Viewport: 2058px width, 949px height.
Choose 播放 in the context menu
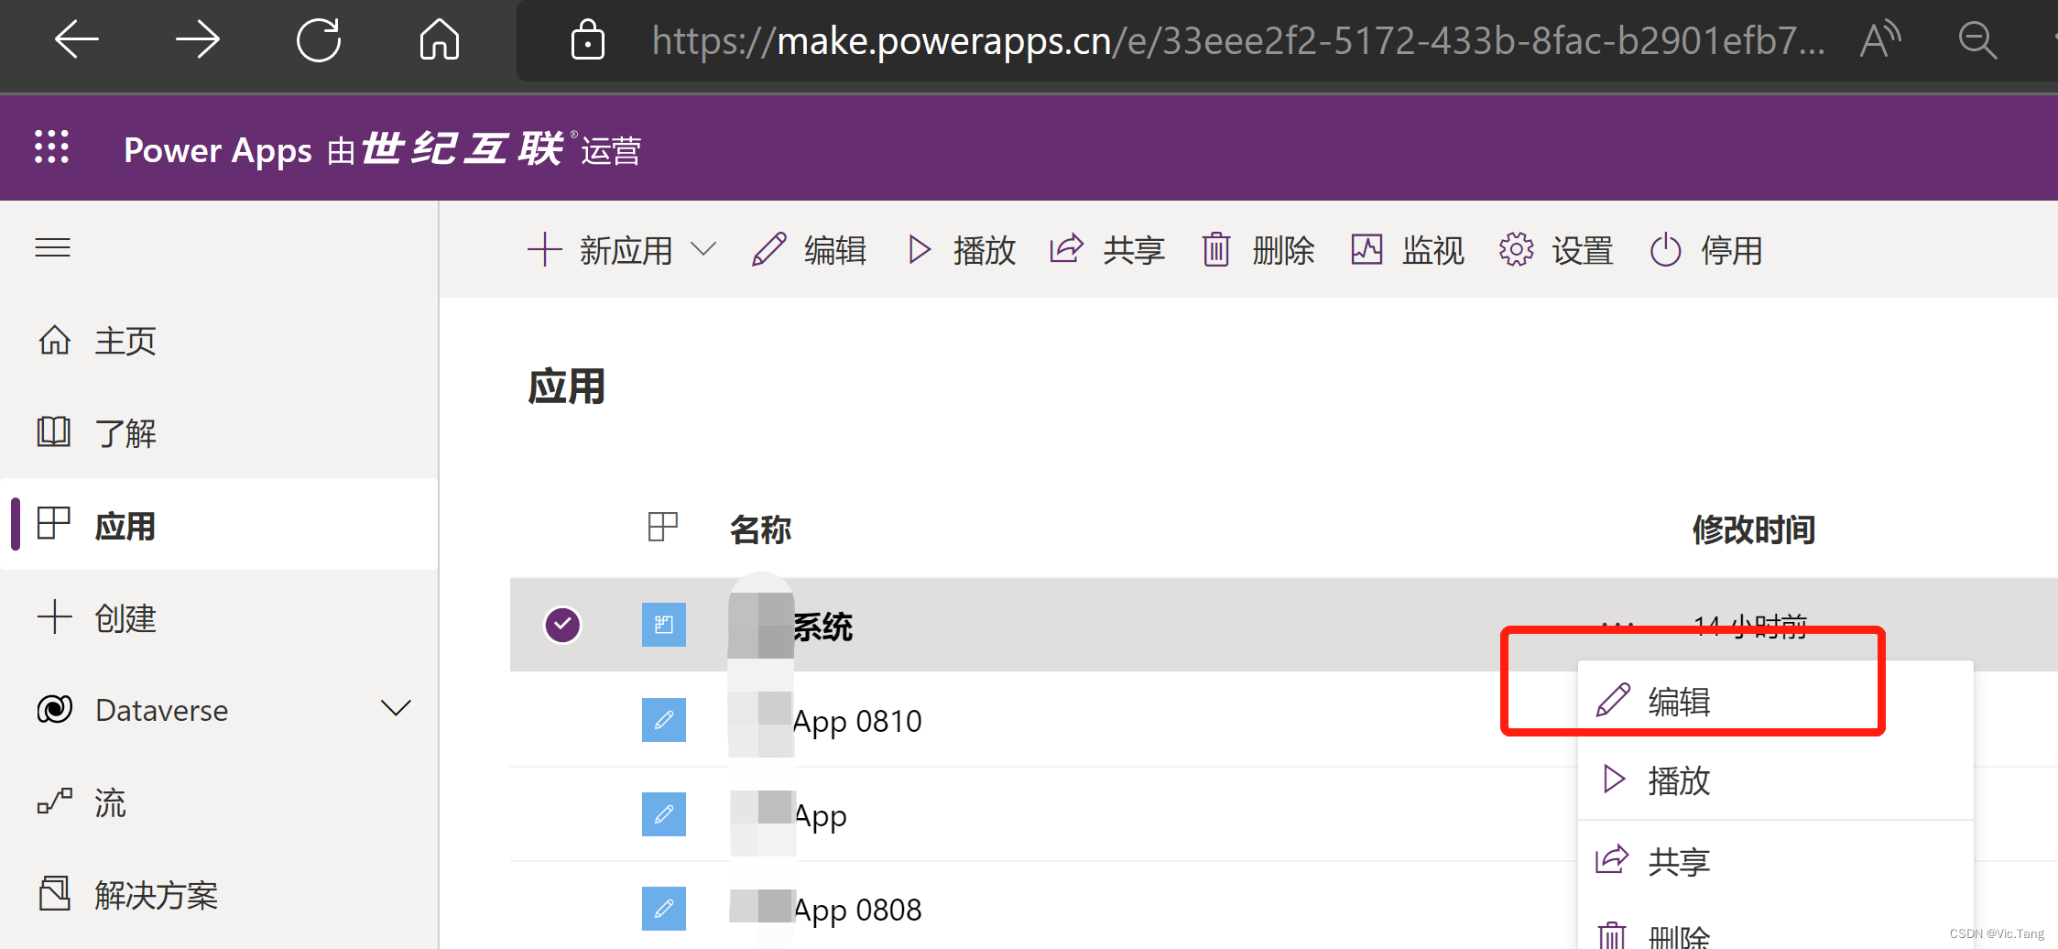[x=1775, y=780]
